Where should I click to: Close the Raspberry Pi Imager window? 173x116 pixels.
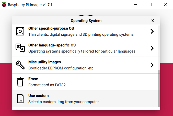165,5
